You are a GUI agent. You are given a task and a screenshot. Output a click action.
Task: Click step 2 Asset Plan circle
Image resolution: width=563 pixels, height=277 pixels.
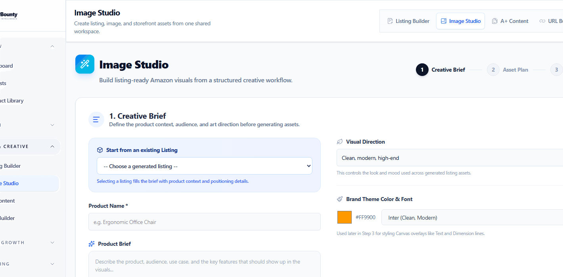(493, 69)
